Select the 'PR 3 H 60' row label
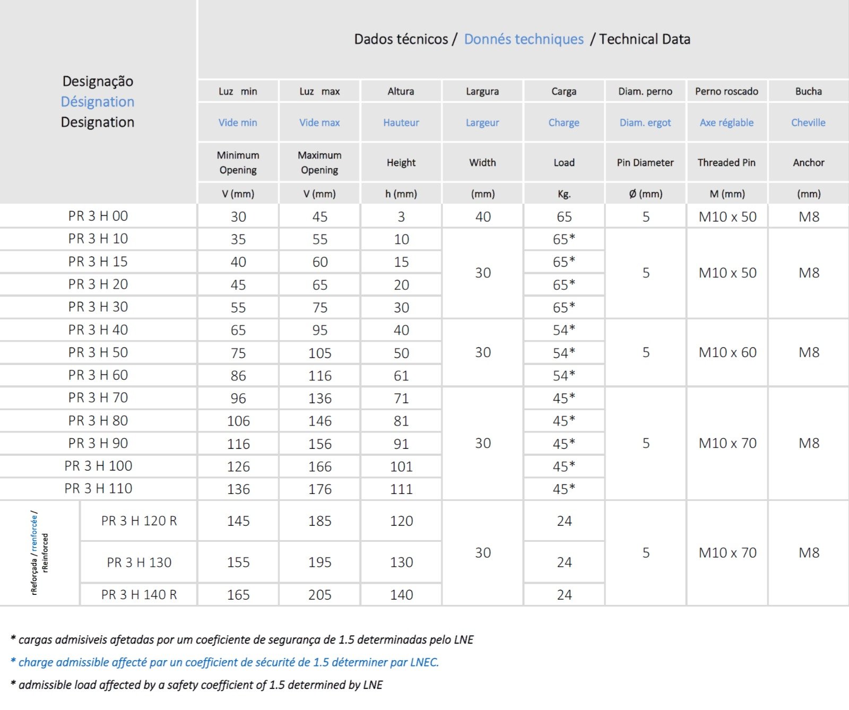 [98, 375]
